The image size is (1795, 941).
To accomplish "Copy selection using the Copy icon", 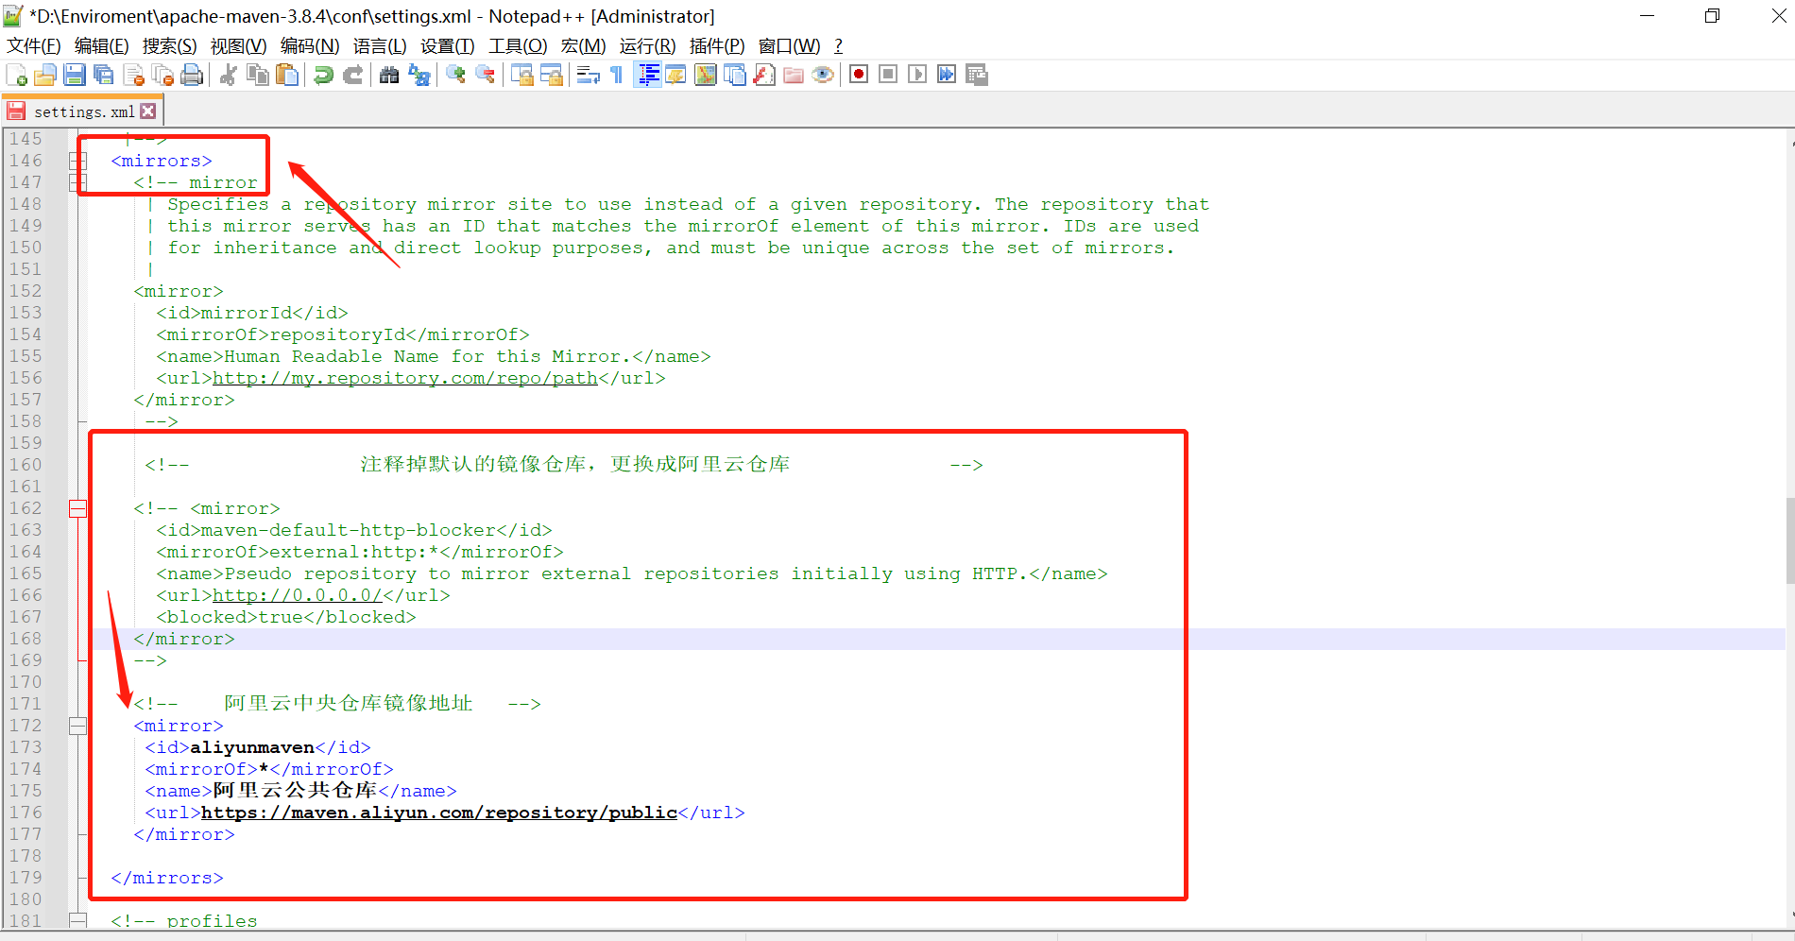I will tap(257, 75).
